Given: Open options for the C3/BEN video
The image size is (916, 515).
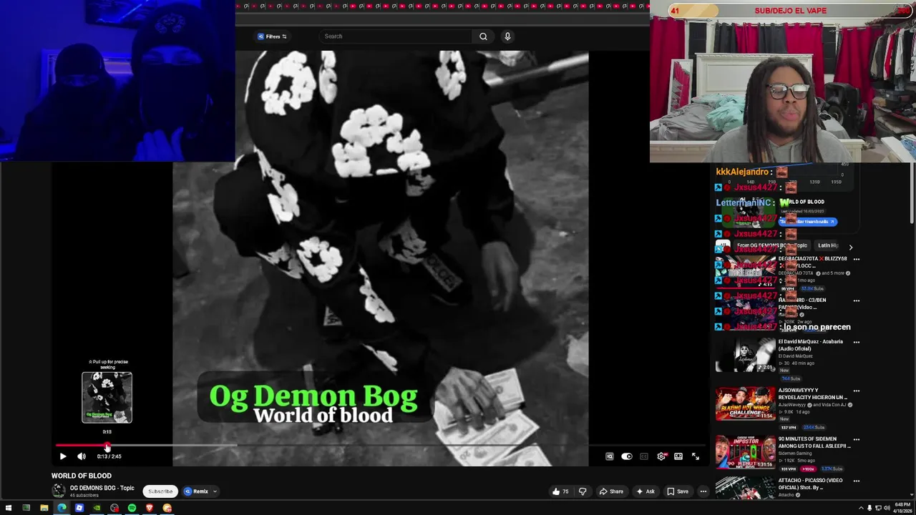Looking at the screenshot, I should [857, 300].
